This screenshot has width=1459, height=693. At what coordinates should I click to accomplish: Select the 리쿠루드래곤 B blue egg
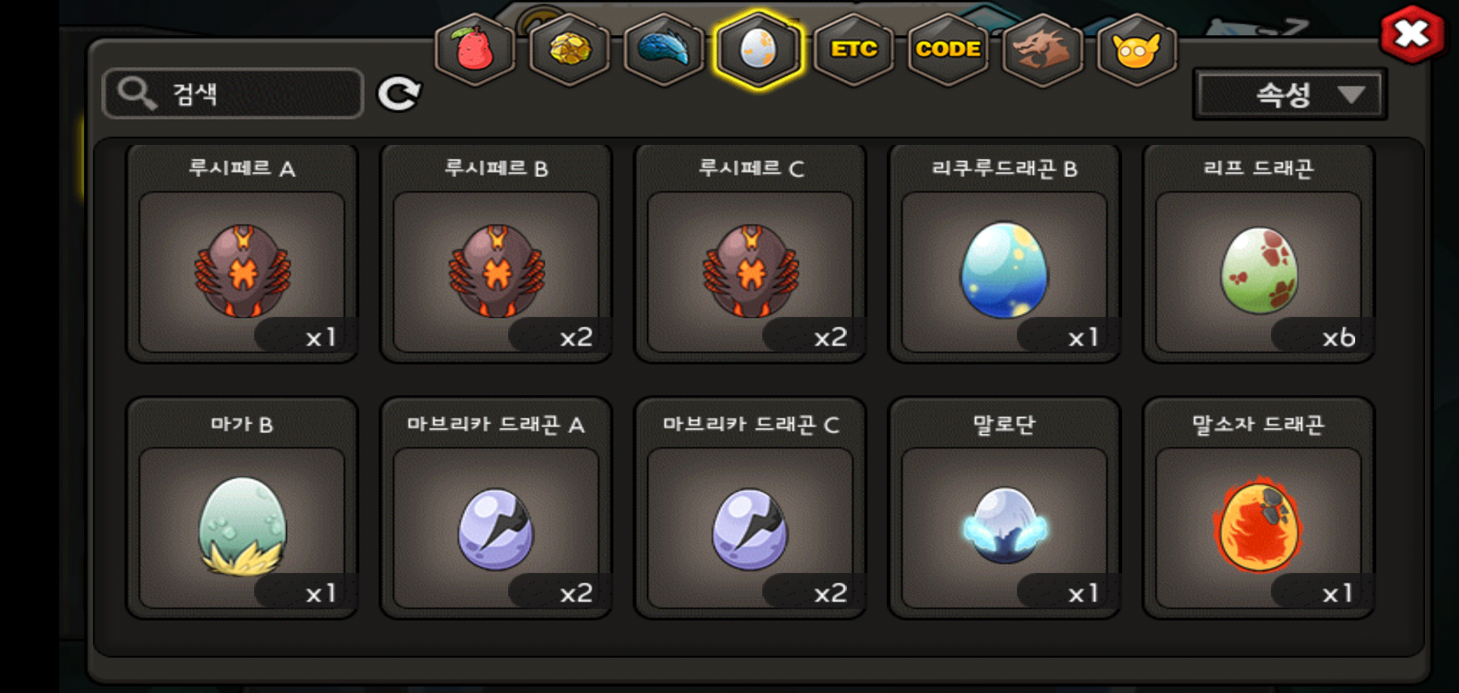tap(1004, 254)
